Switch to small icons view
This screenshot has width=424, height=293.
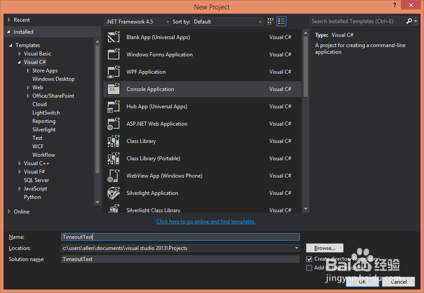tap(270, 21)
